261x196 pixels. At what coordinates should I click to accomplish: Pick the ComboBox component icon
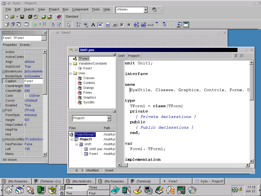coord(143,25)
